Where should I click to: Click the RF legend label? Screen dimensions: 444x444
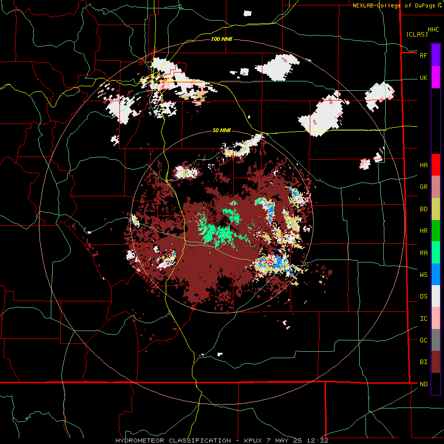pos(423,55)
